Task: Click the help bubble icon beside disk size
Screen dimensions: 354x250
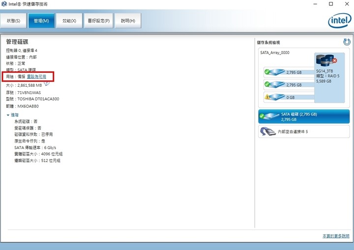Action: point(47,83)
